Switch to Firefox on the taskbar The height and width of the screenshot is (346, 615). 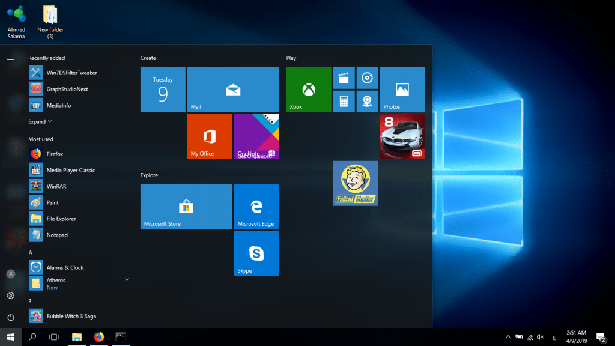99,337
